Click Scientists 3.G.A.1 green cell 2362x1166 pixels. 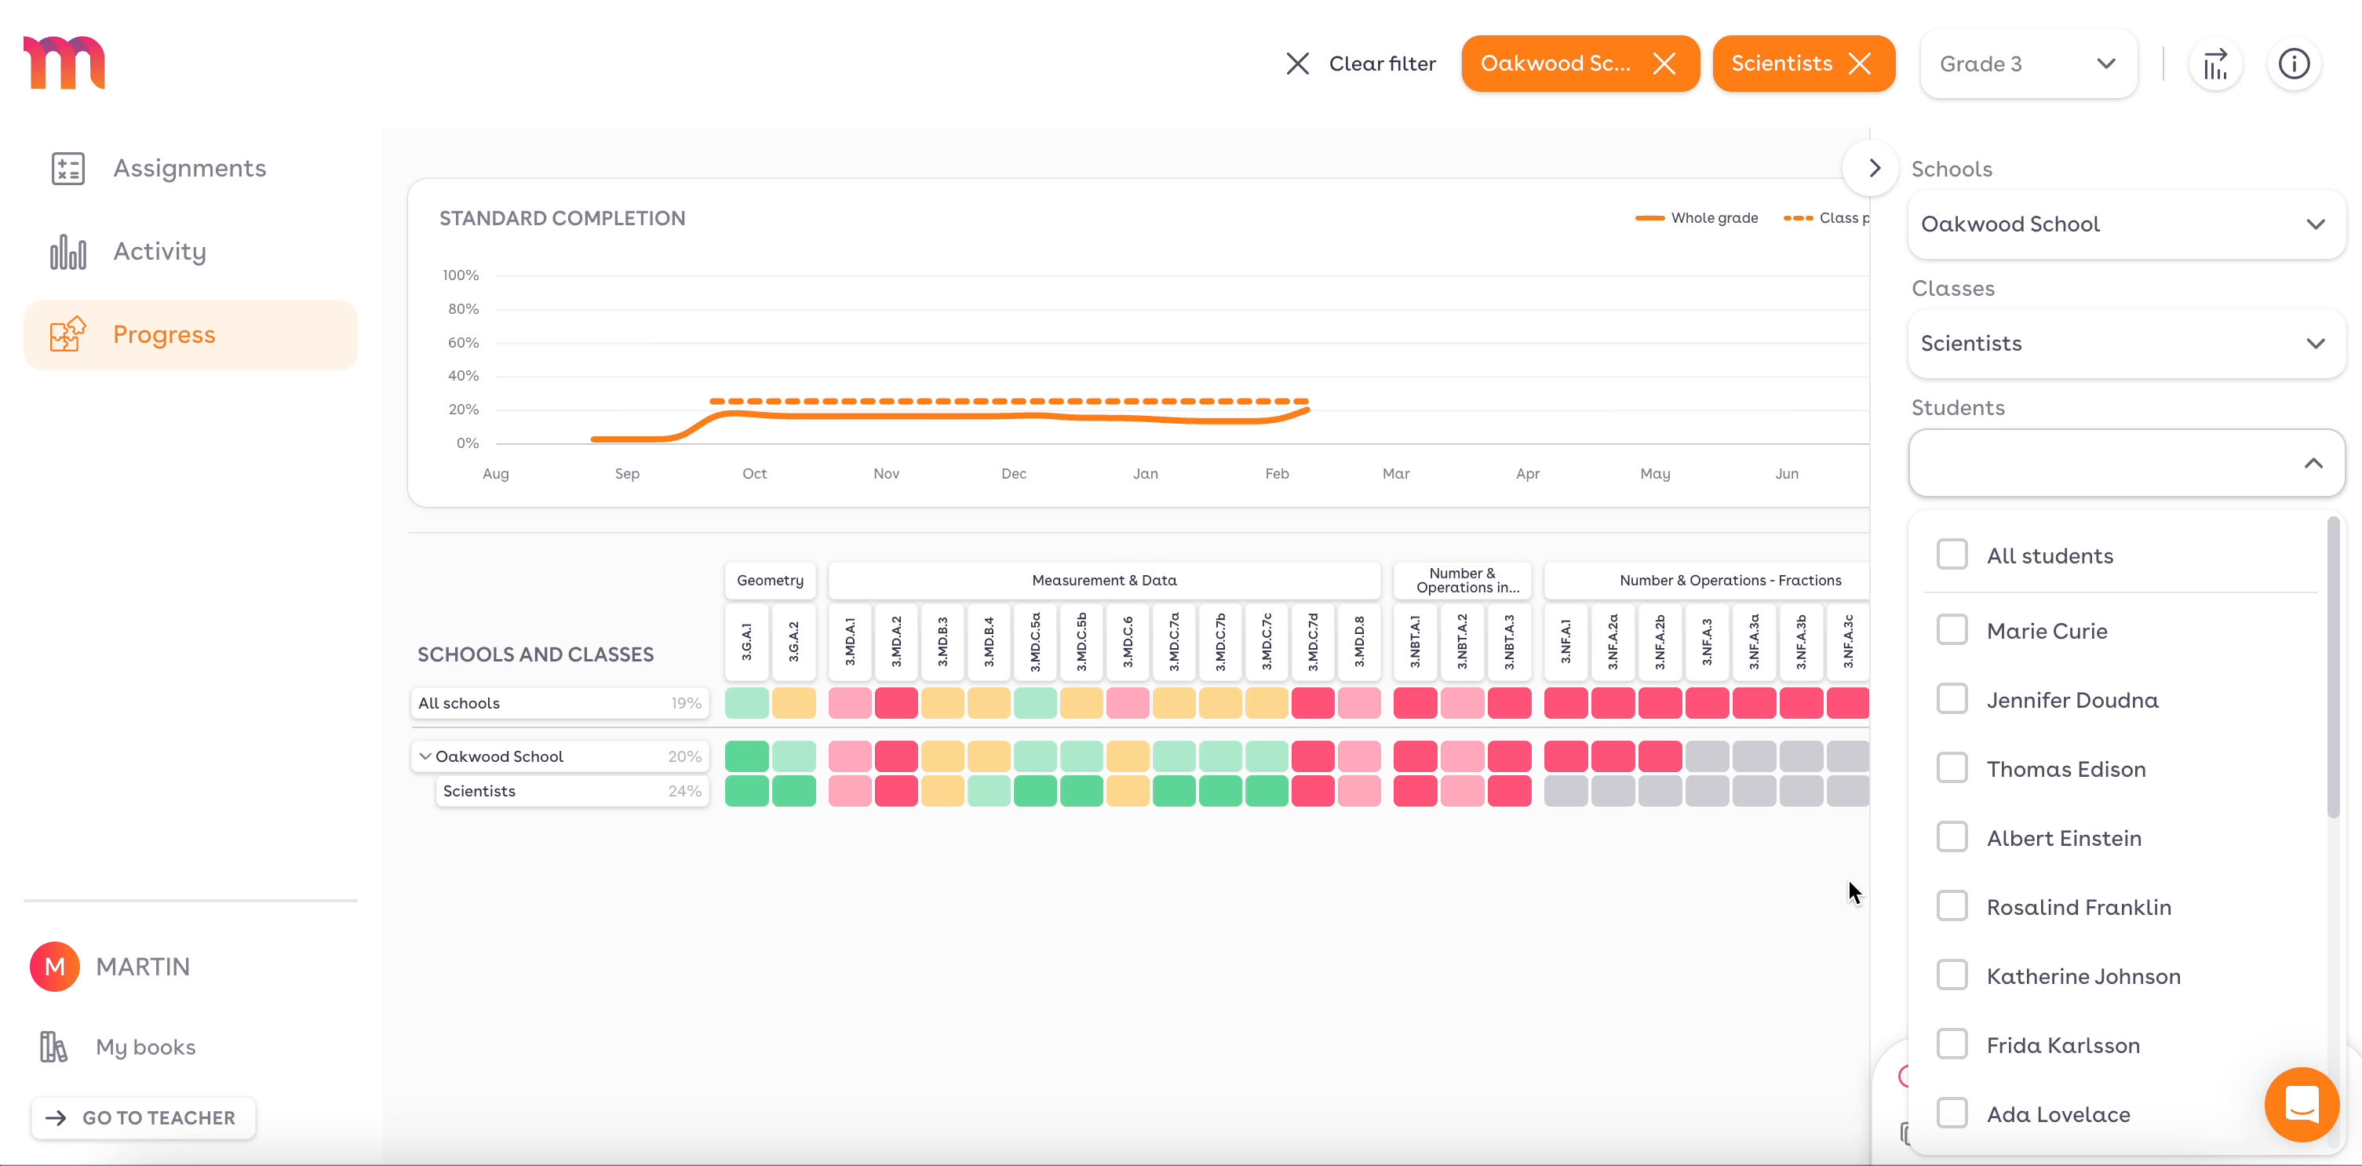tap(747, 791)
